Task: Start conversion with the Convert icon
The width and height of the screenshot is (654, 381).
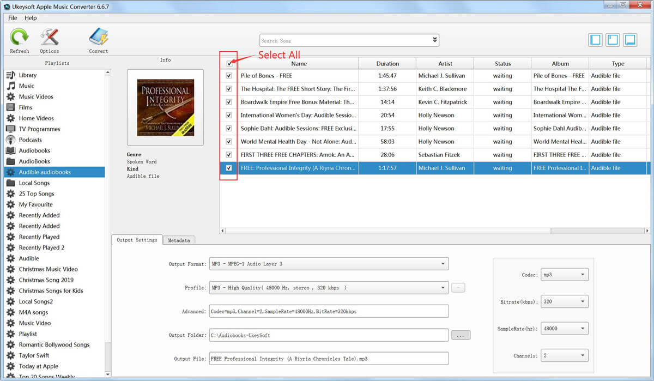Action: [x=99, y=37]
